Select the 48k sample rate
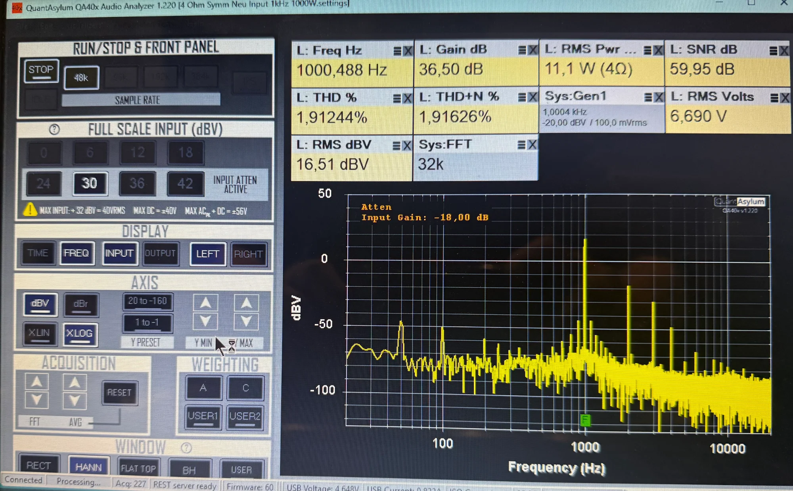Viewport: 793px width, 491px height. (x=81, y=78)
